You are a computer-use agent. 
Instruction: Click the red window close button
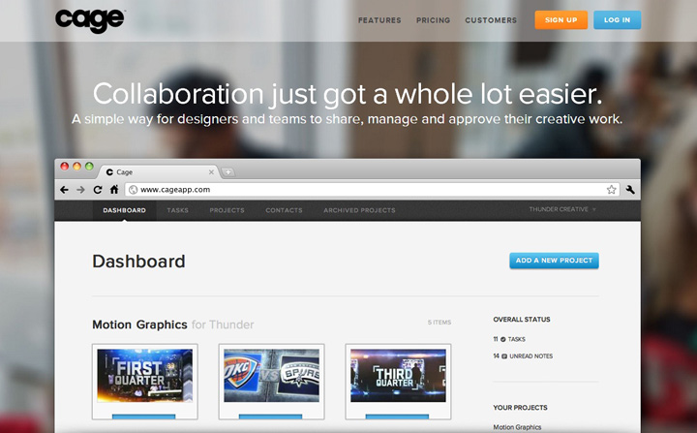tap(65, 167)
